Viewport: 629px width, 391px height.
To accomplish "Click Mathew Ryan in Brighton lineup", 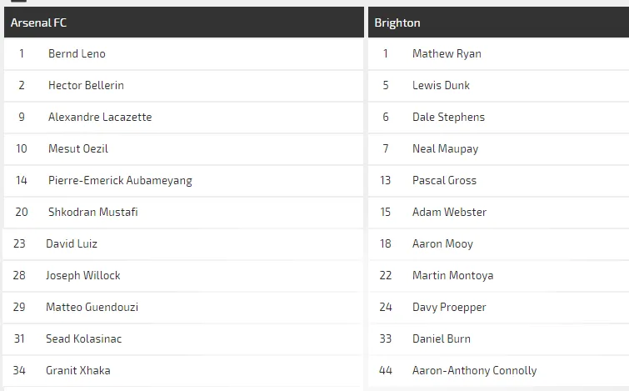I will (447, 54).
